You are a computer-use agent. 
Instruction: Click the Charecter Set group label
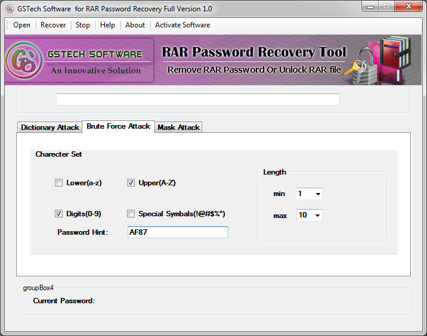58,154
